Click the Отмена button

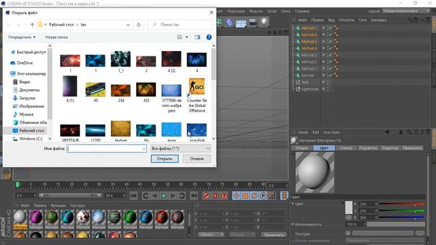pyautogui.click(x=197, y=159)
